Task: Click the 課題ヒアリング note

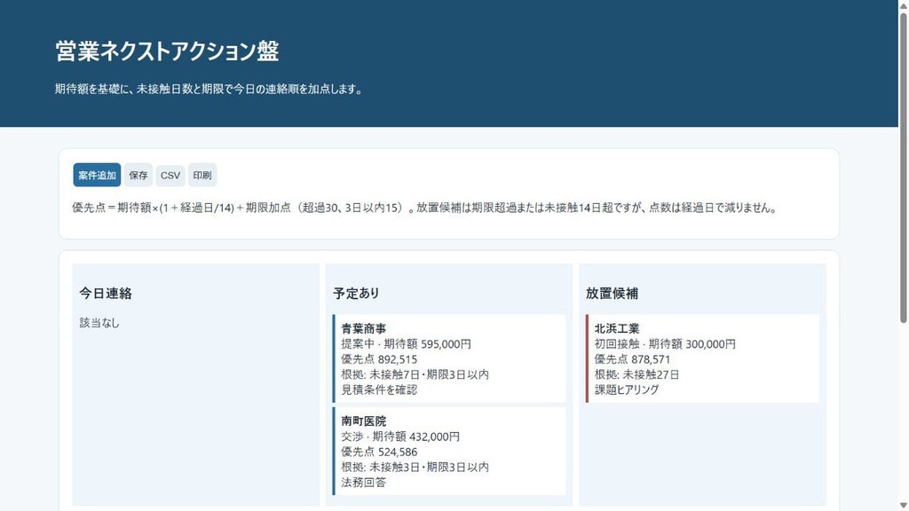Action: tap(627, 390)
